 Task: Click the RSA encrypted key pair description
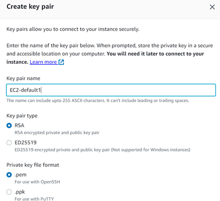pyautogui.click(x=57, y=133)
